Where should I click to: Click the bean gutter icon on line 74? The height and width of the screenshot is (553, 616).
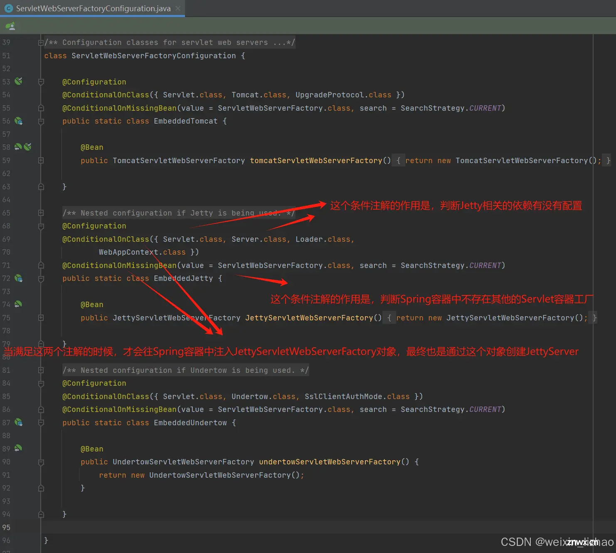click(x=18, y=304)
